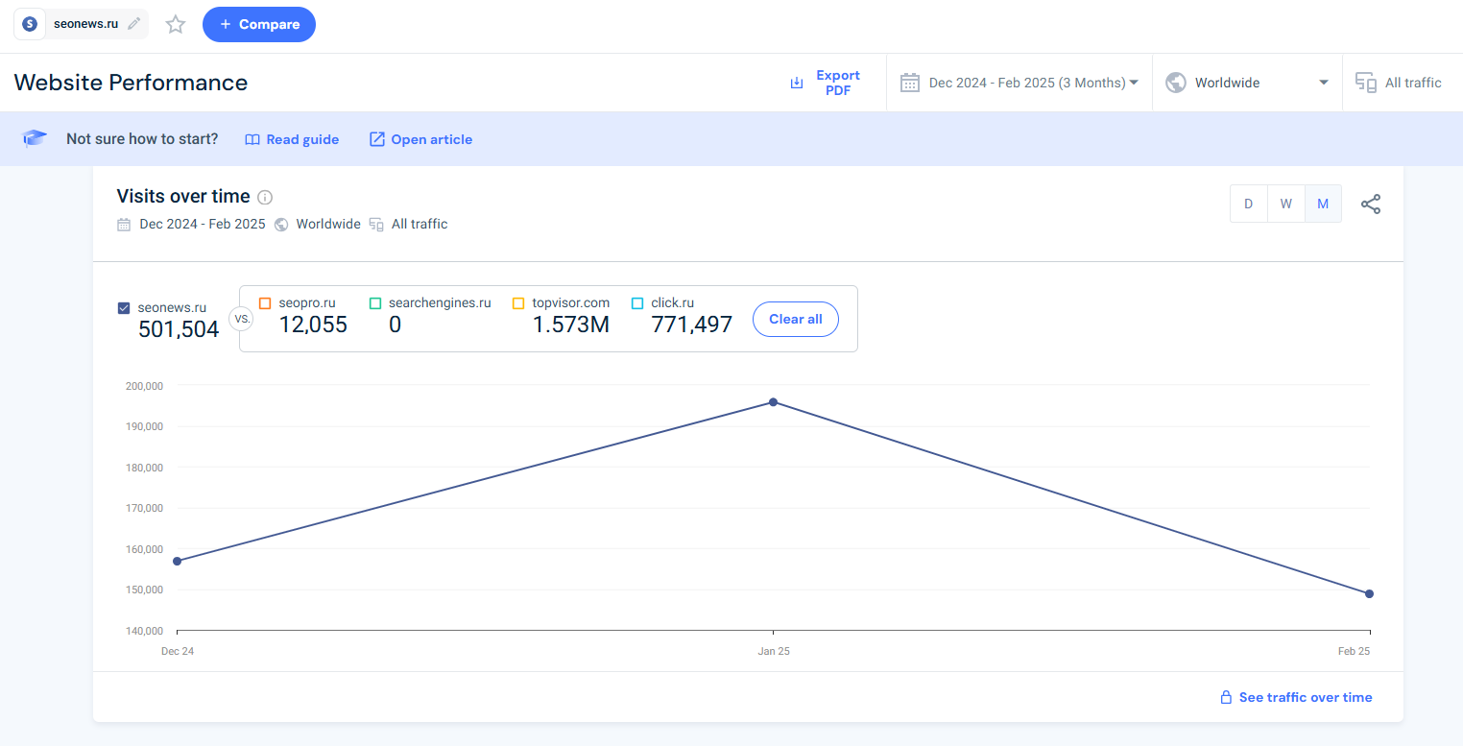The image size is (1463, 746).
Task: Click the All traffic devices icon
Action: click(1365, 83)
